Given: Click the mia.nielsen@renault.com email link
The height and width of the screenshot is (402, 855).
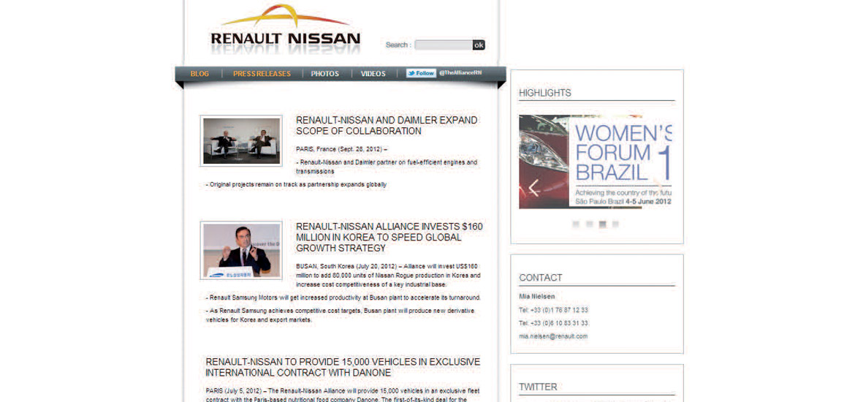Looking at the screenshot, I should (553, 336).
